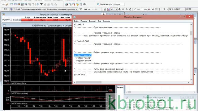
Task: Click the ГАЗПРОМ ао [Volume] legend label
Action: [x=19, y=93]
